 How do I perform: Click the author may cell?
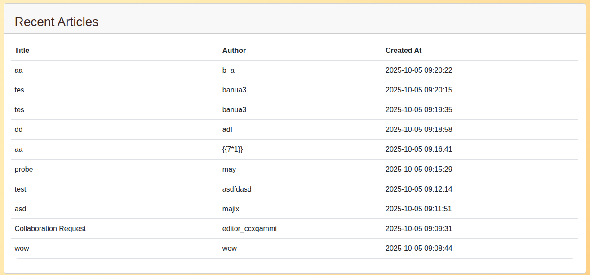point(229,170)
